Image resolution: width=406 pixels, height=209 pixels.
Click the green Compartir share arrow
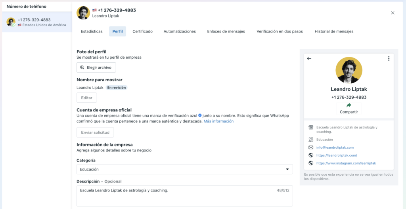tap(349, 105)
